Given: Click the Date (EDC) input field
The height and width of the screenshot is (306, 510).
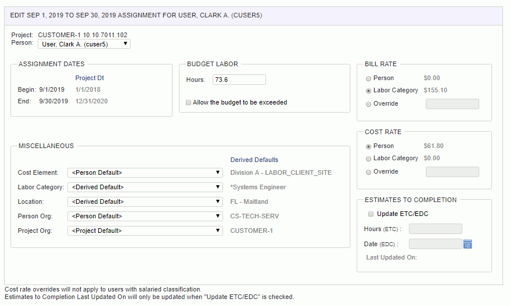Looking at the screenshot, I should [x=435, y=244].
